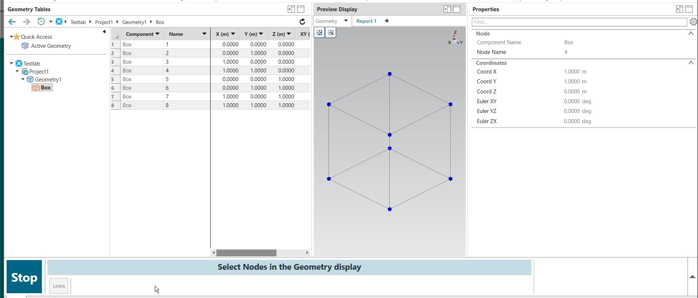Toggle the Lines selection mode
Screen dimensions: 698x298
tap(59, 286)
